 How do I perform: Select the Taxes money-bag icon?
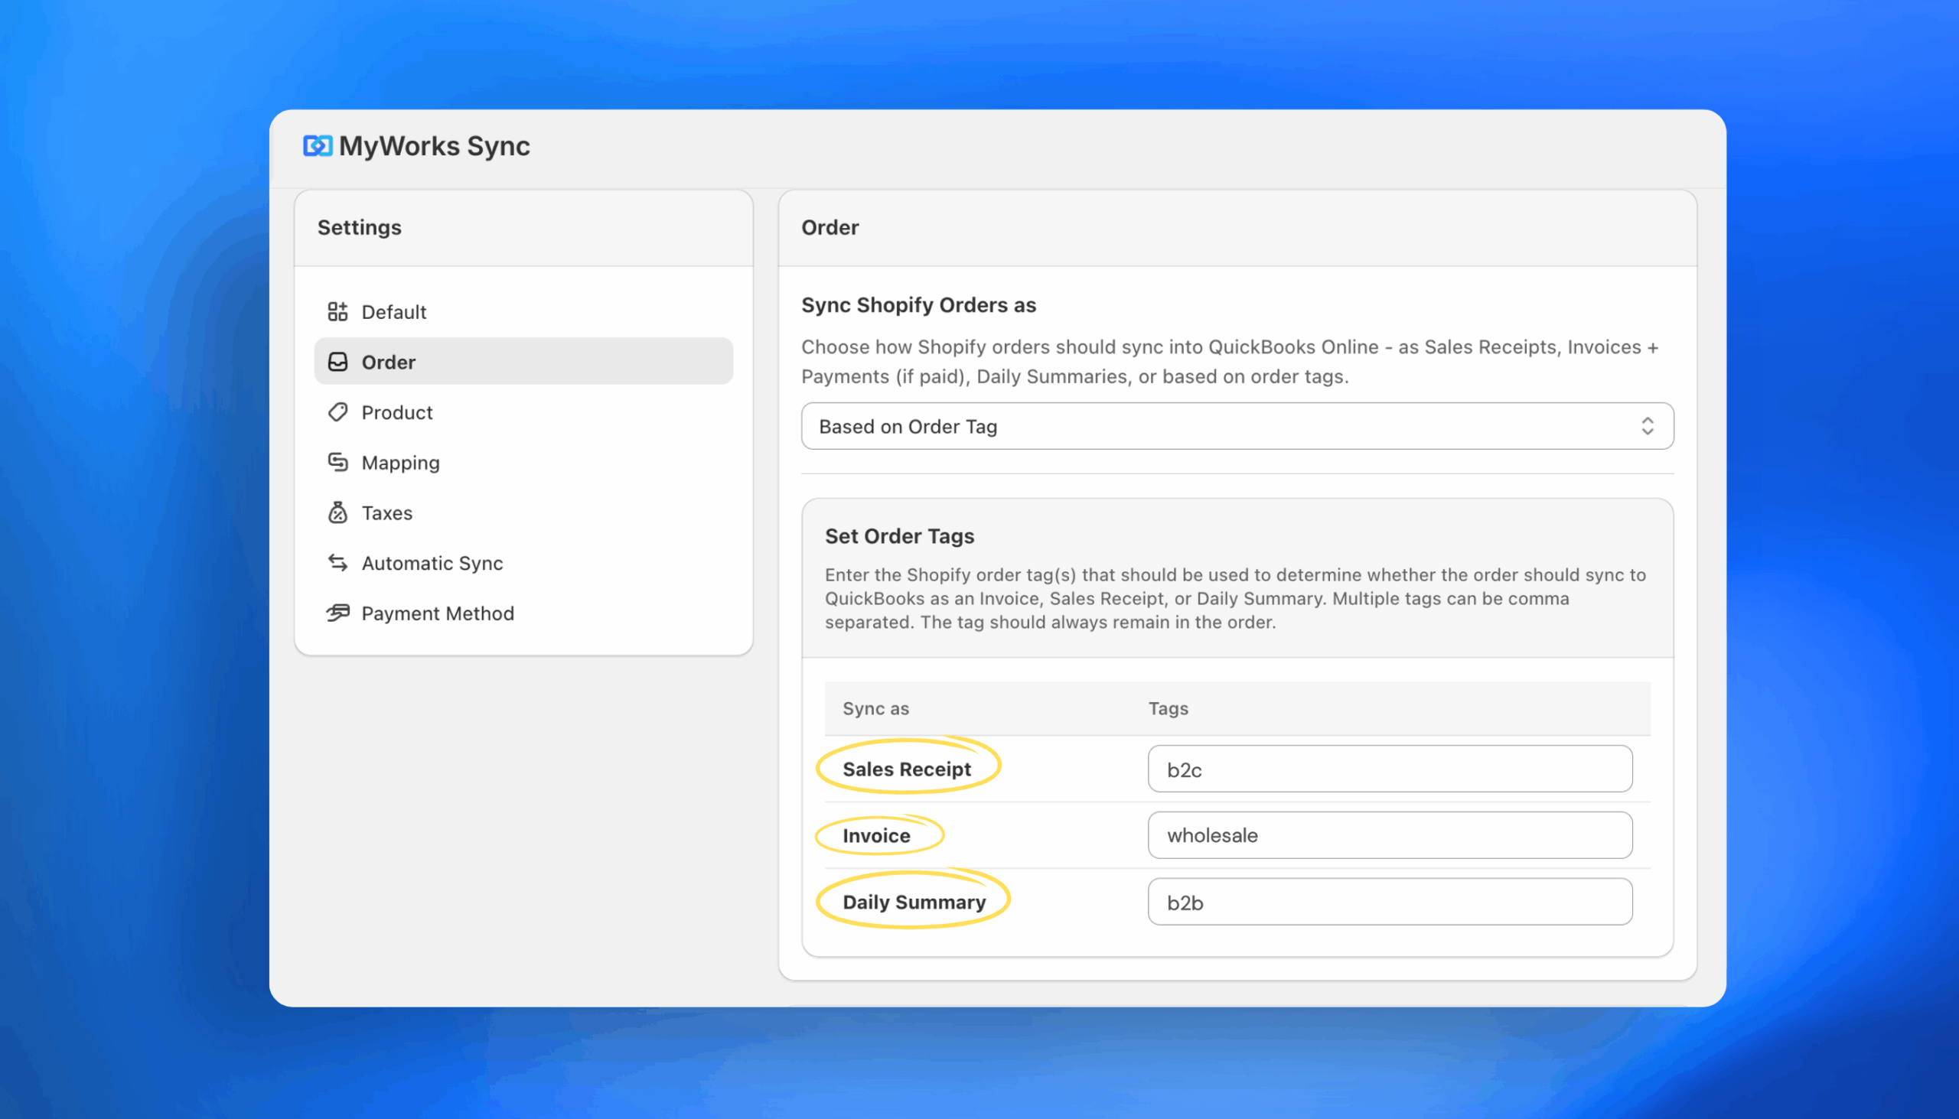[x=337, y=512]
